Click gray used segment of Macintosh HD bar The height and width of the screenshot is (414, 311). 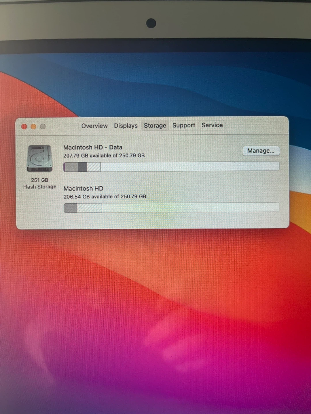(x=71, y=208)
